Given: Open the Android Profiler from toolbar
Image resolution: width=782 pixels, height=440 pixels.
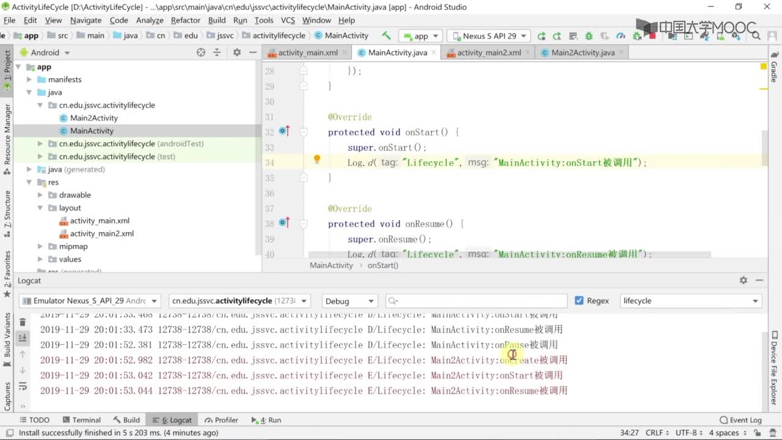Looking at the screenshot, I should (x=621, y=36).
